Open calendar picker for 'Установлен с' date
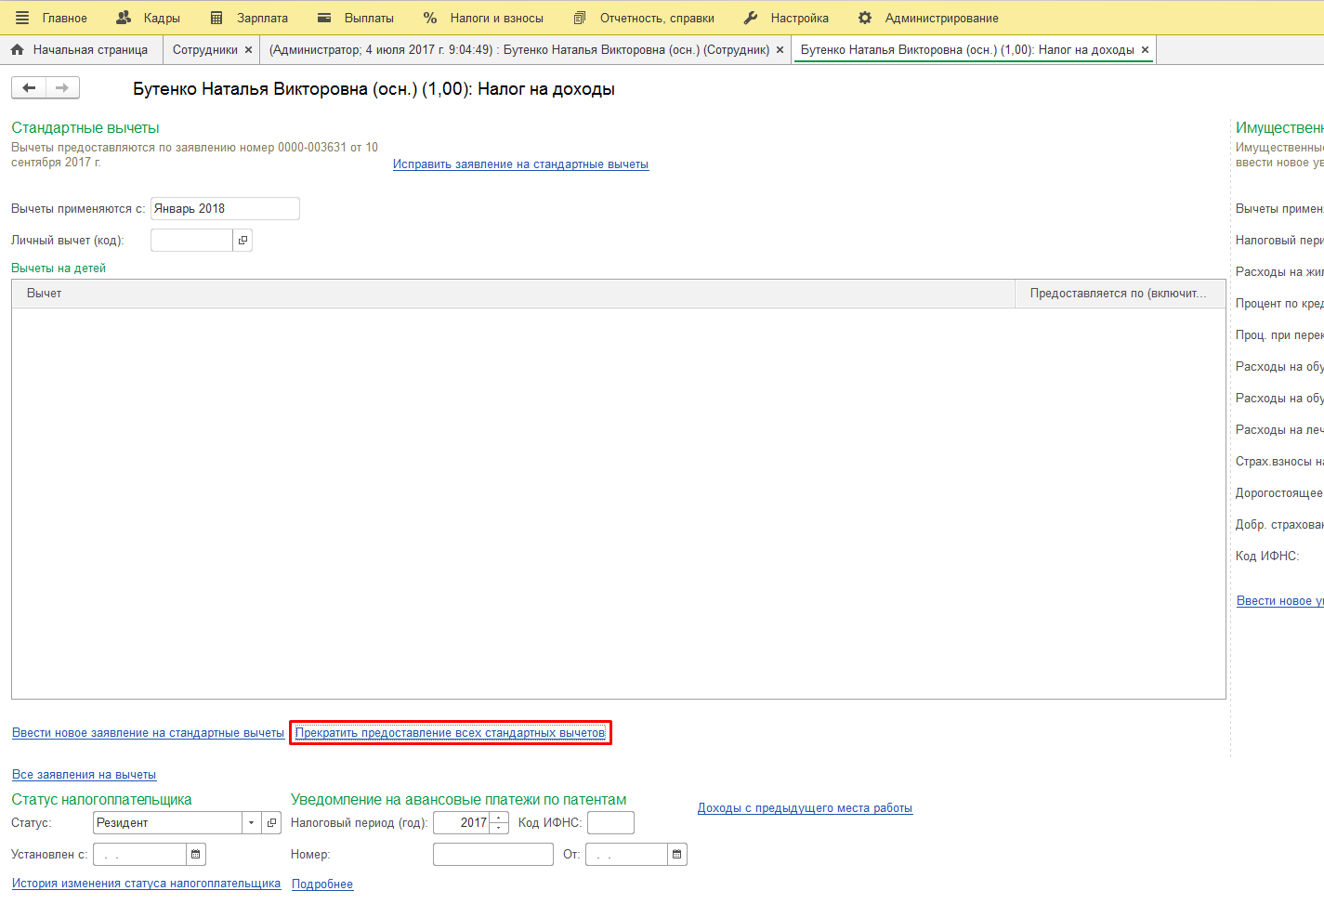The height and width of the screenshot is (904, 1324). [196, 855]
